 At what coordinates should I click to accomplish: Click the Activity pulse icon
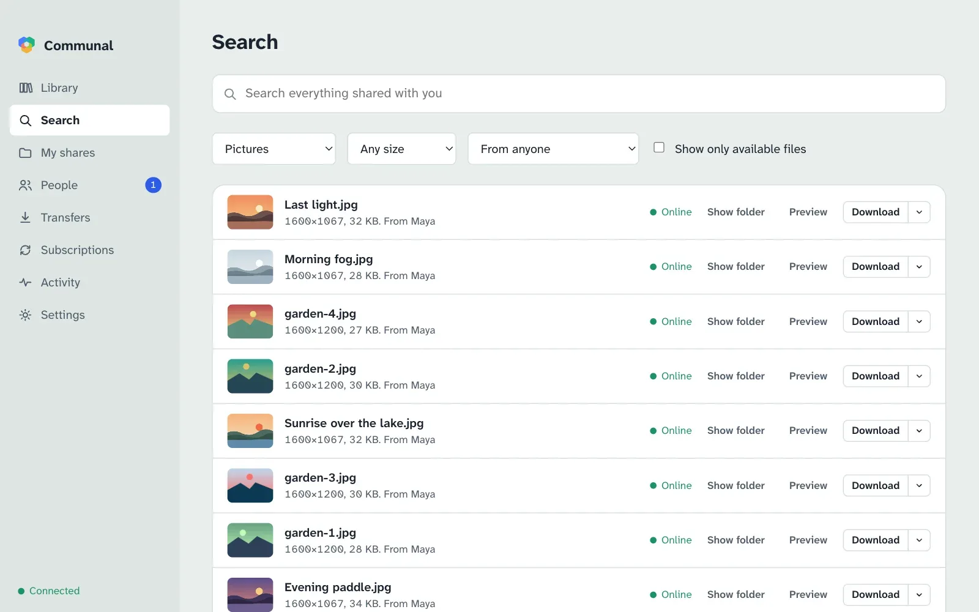click(x=25, y=282)
